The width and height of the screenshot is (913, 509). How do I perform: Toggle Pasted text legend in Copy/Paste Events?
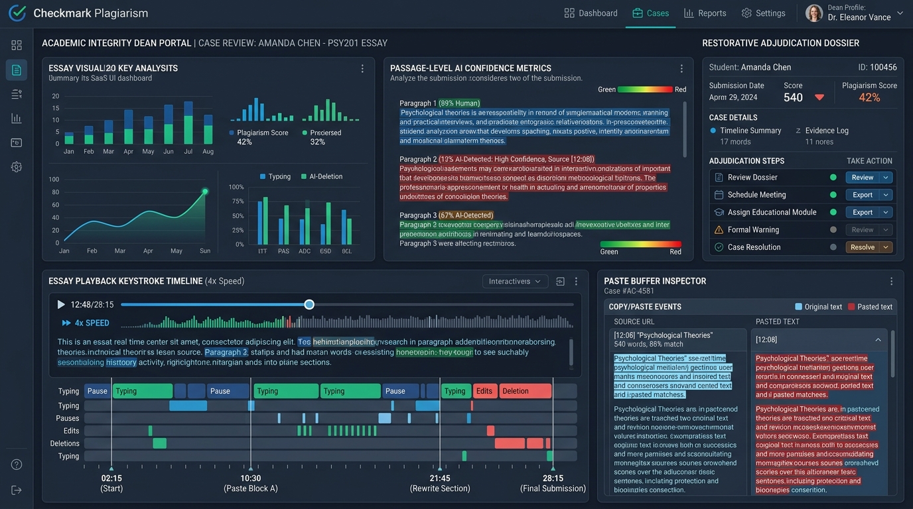pyautogui.click(x=870, y=307)
